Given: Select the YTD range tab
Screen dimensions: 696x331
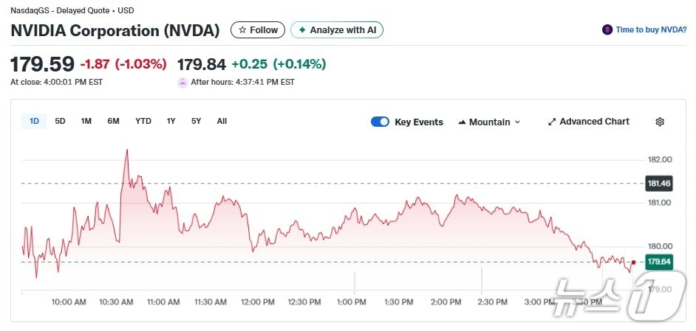Looking at the screenshot, I should pyautogui.click(x=143, y=121).
